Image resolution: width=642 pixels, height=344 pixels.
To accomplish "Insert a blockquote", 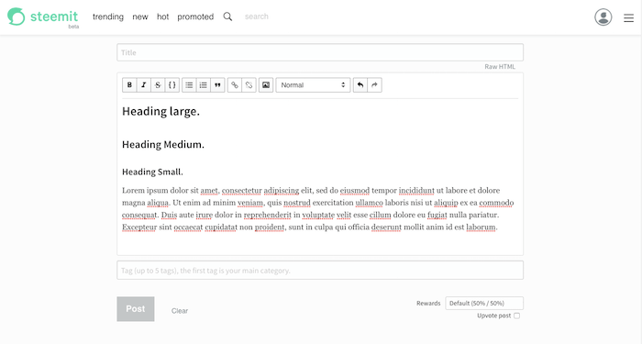I will pyautogui.click(x=218, y=85).
